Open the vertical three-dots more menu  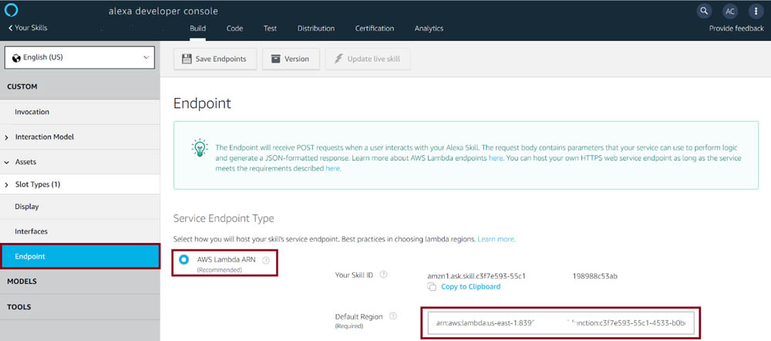click(756, 11)
